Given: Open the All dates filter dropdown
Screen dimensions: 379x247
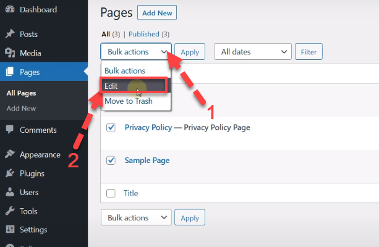Looking at the screenshot, I should click(x=253, y=52).
